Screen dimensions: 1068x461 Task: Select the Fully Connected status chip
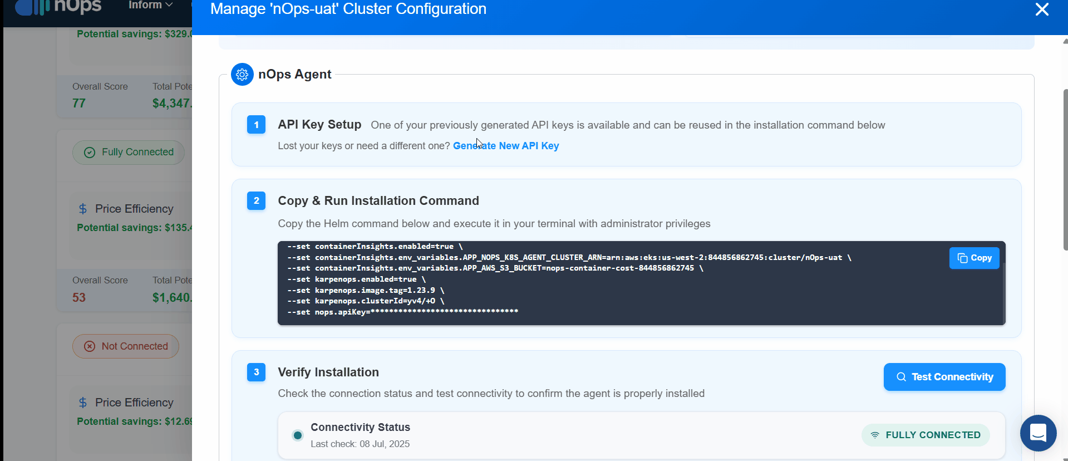coord(129,152)
